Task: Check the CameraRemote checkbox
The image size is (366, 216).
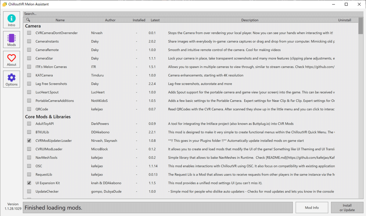Action: tap(29, 50)
